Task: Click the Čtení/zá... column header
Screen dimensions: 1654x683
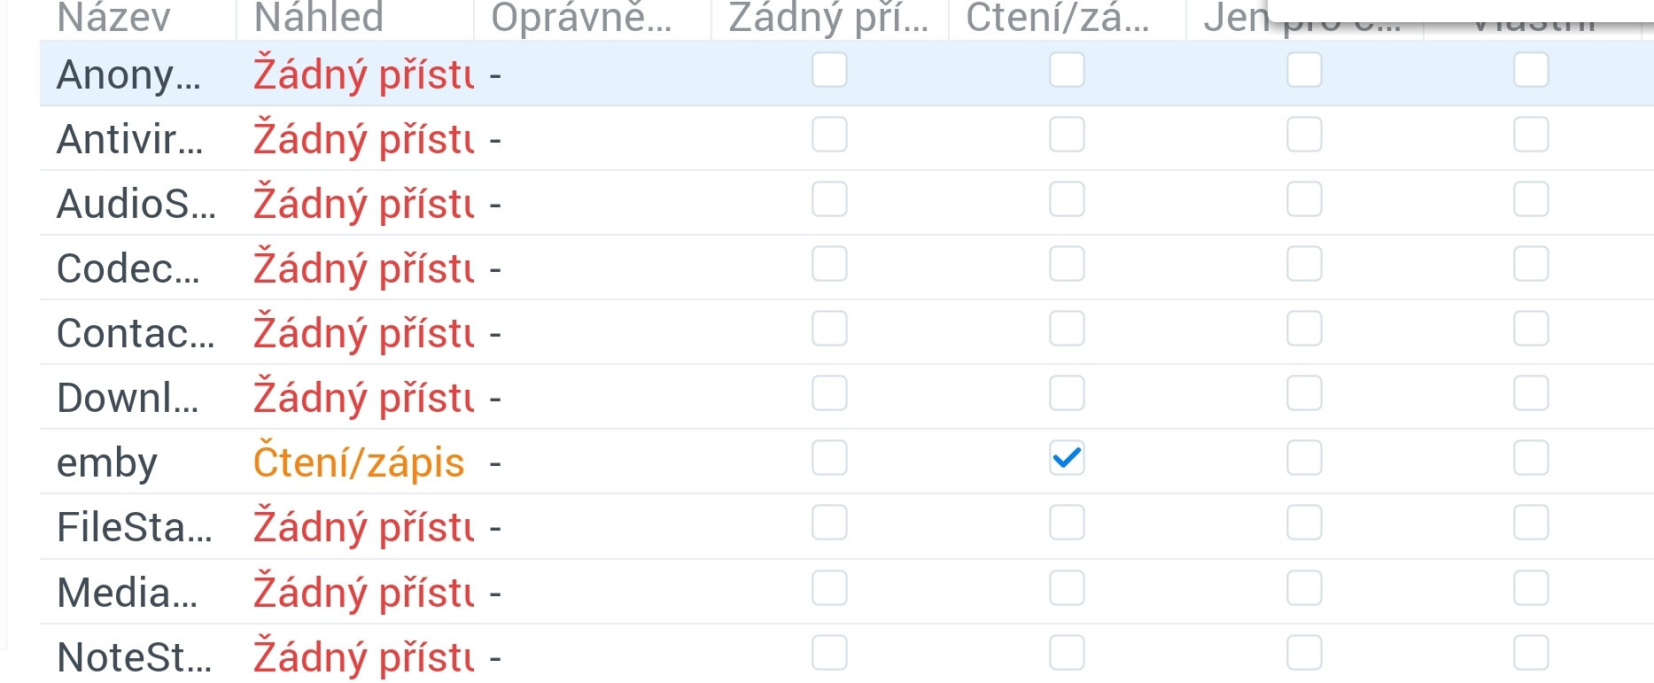Action: pos(1057,18)
